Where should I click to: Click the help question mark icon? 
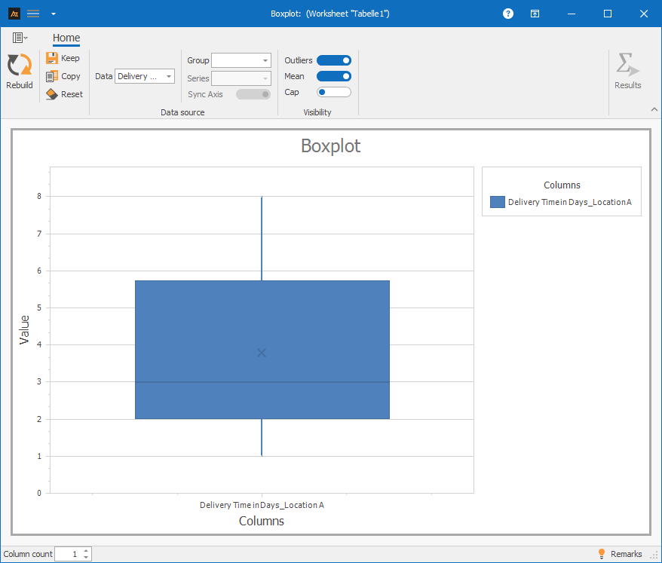[x=508, y=14]
